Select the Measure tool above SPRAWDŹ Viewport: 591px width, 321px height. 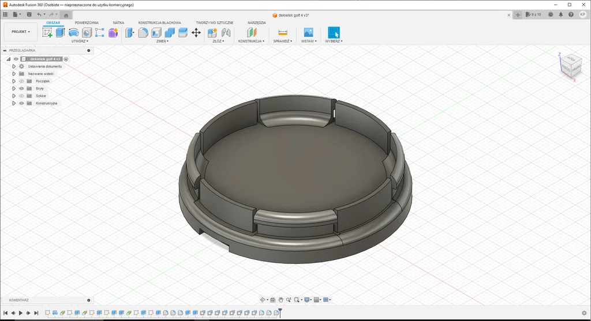click(x=282, y=33)
